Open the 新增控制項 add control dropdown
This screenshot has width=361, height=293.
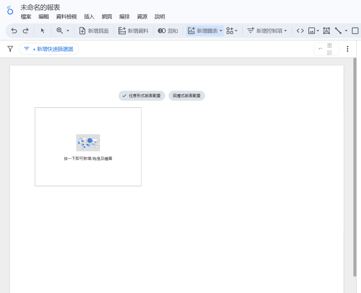click(x=267, y=31)
